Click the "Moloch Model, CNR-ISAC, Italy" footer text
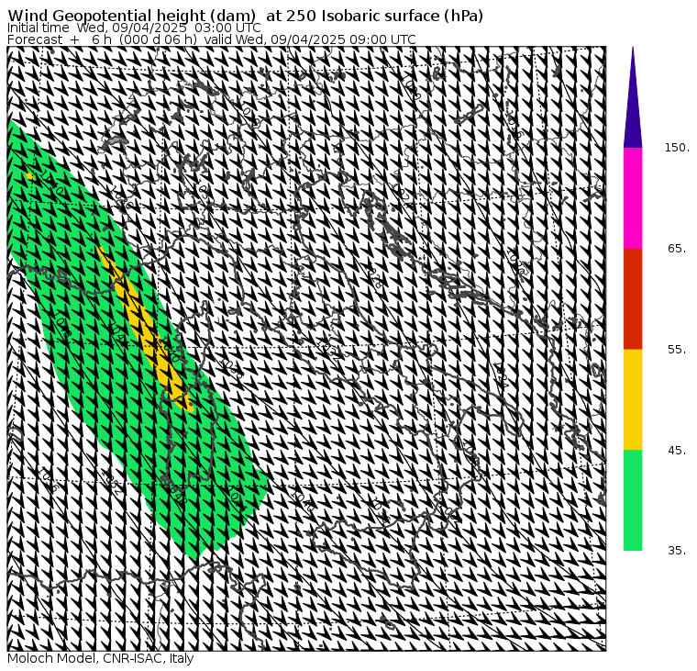This screenshot has height=671, width=697. click(x=101, y=658)
